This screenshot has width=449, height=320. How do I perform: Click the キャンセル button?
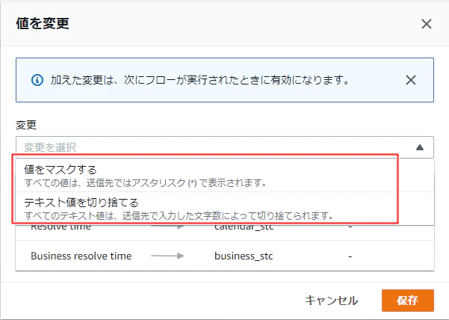point(331,301)
